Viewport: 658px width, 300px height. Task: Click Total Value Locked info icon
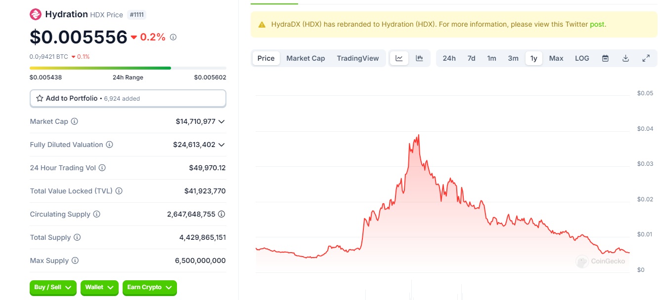coord(119,191)
